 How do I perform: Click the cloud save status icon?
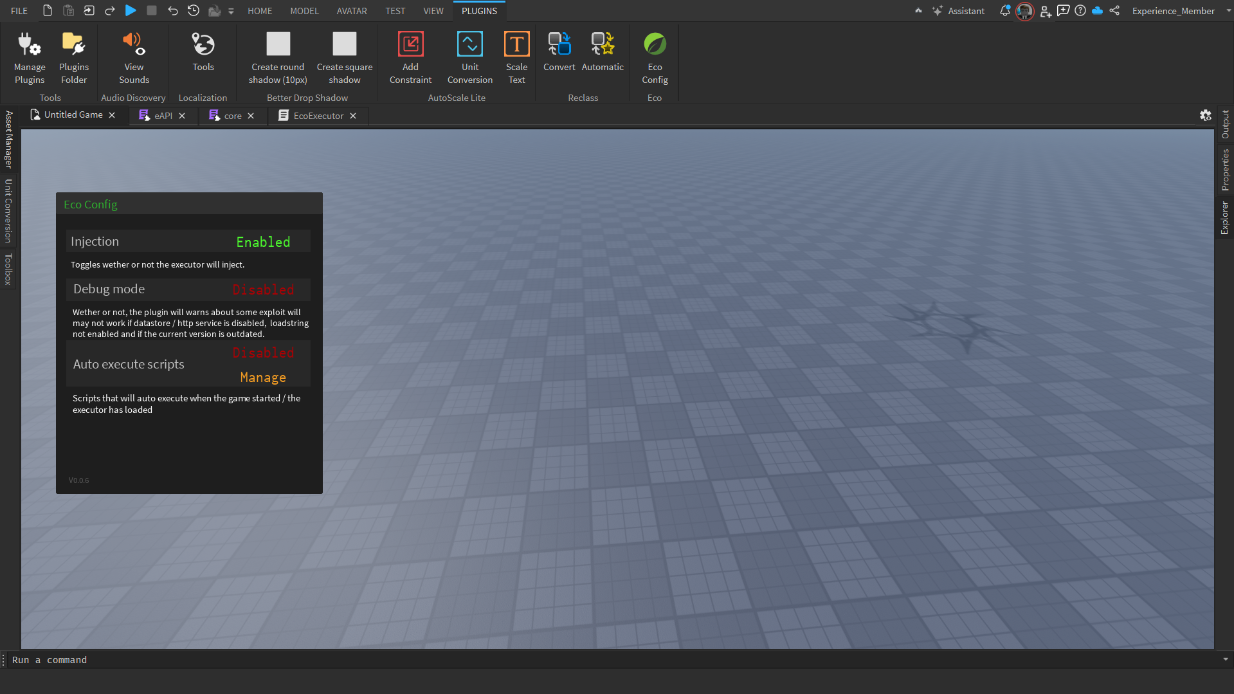pos(1097,11)
